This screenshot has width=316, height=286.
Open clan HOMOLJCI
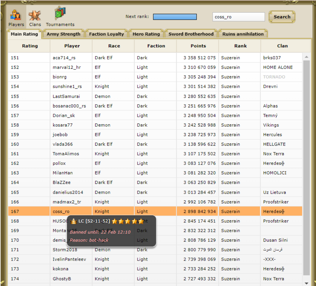pyautogui.click(x=275, y=173)
